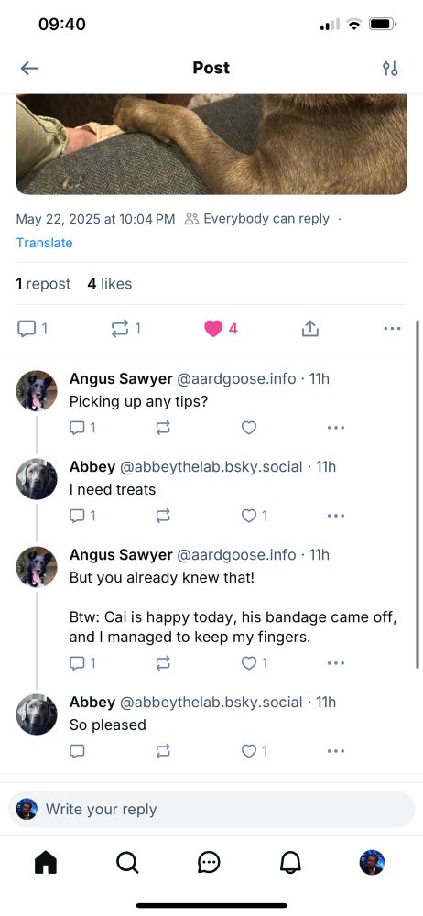This screenshot has height=916, width=423.
Task: Open more options on main post
Action: (392, 329)
